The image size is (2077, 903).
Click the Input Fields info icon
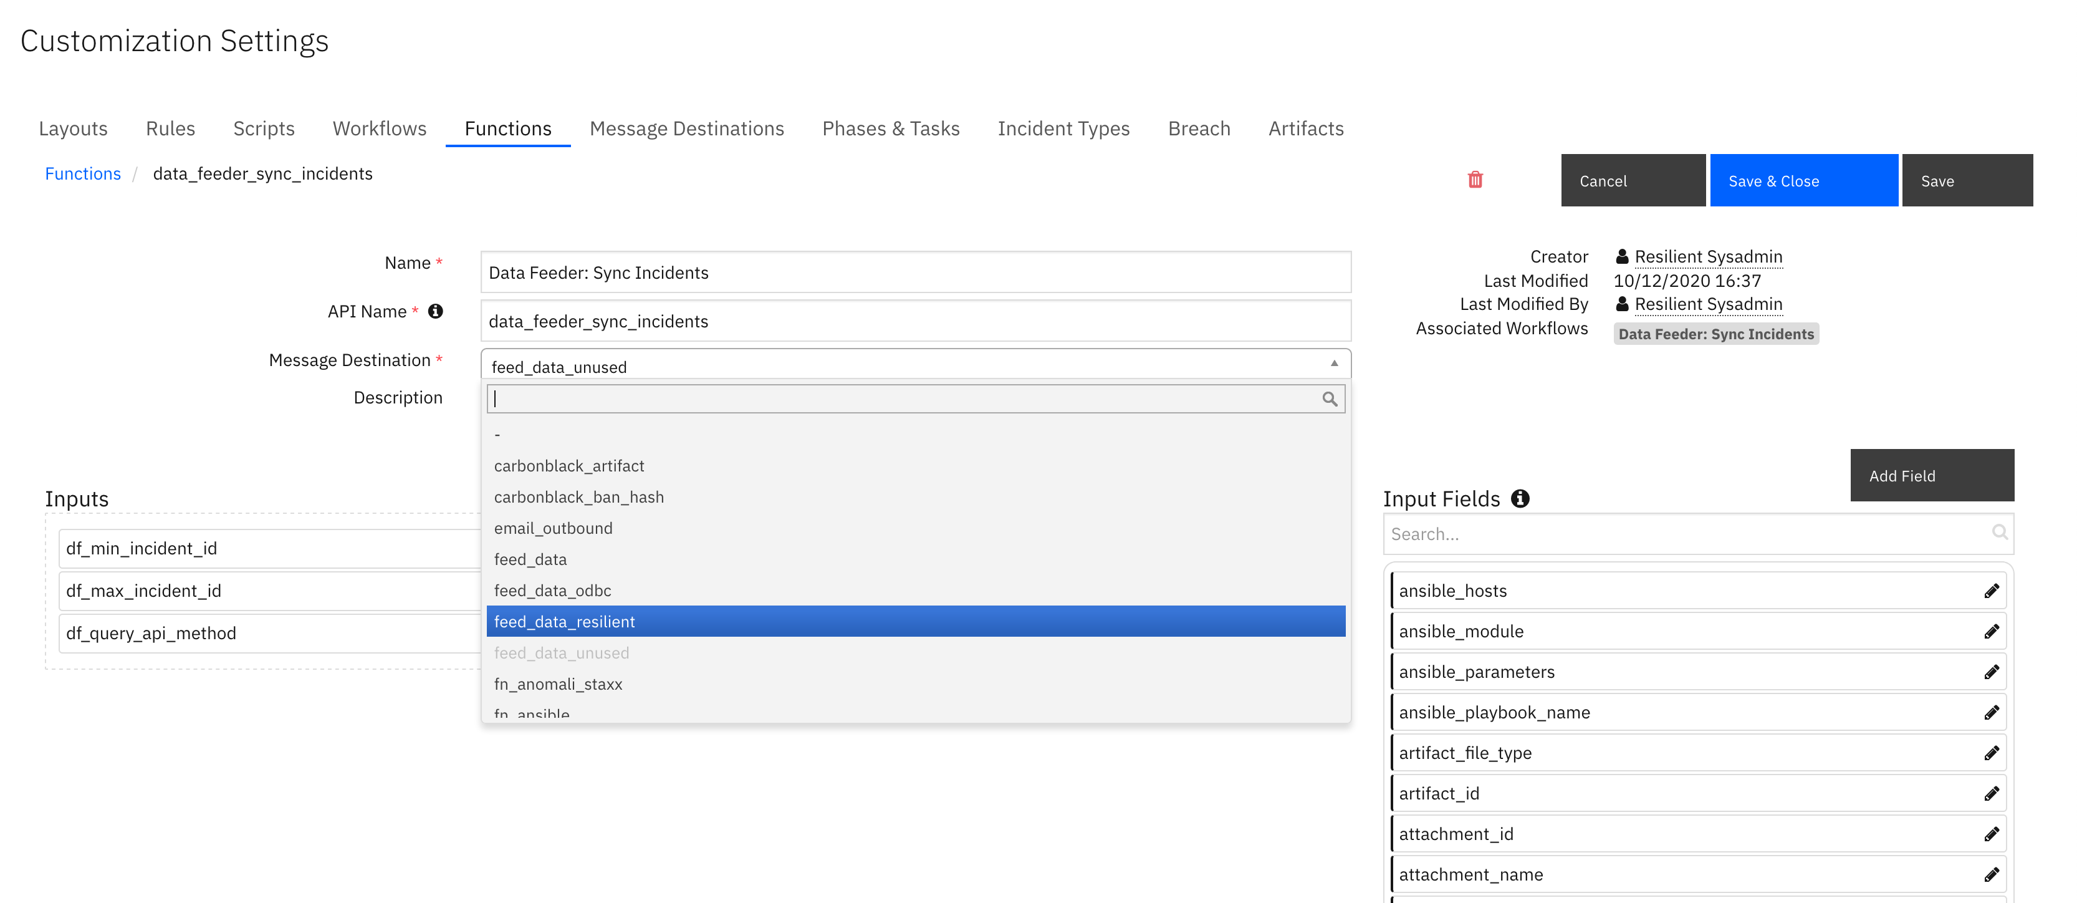[x=1520, y=499]
